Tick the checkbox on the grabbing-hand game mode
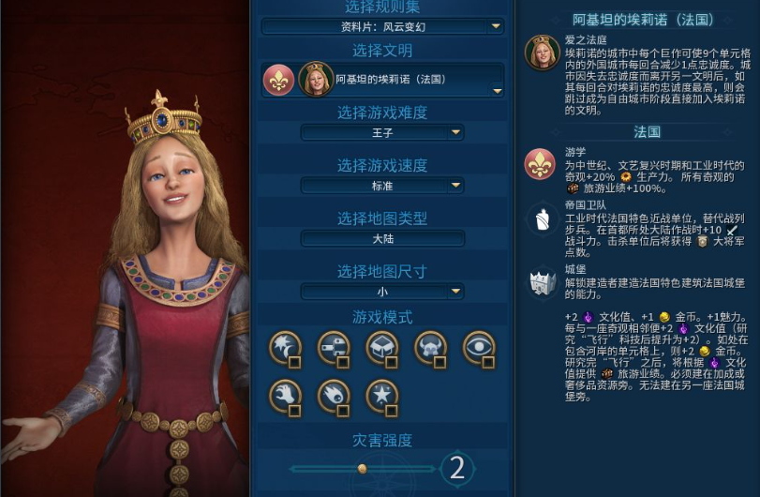760x497 pixels. tap(294, 411)
